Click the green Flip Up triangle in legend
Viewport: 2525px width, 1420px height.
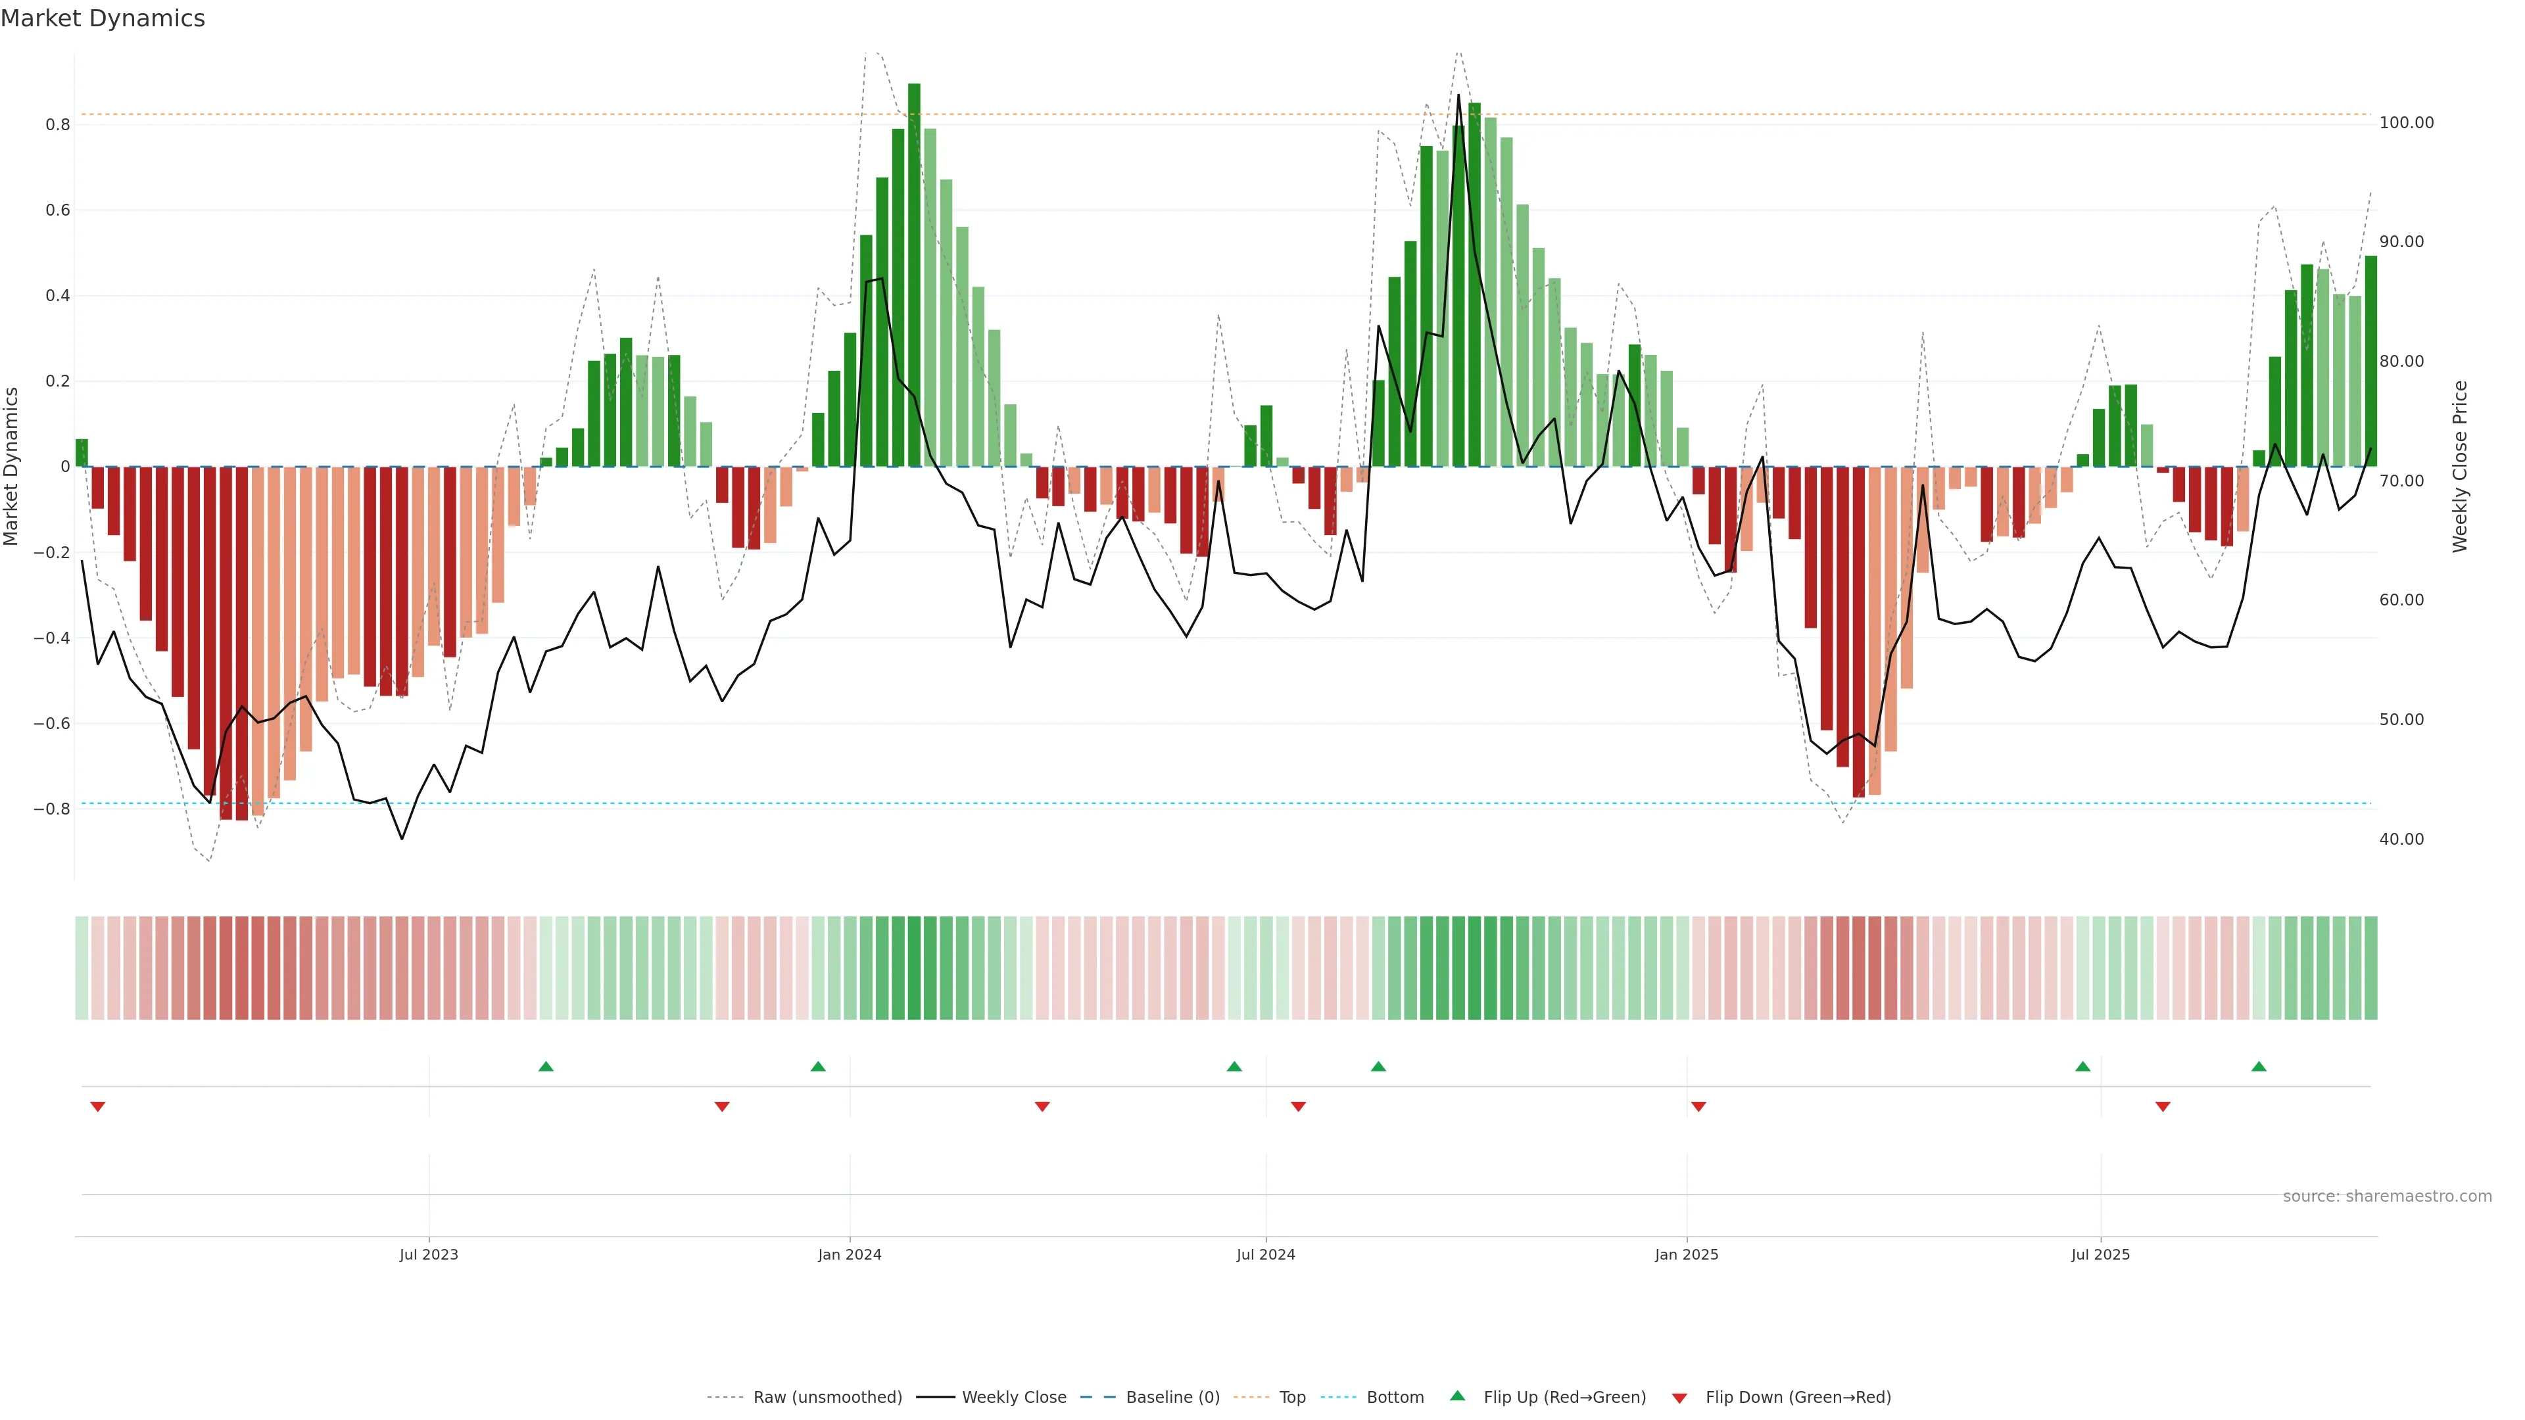pyautogui.click(x=1456, y=1396)
